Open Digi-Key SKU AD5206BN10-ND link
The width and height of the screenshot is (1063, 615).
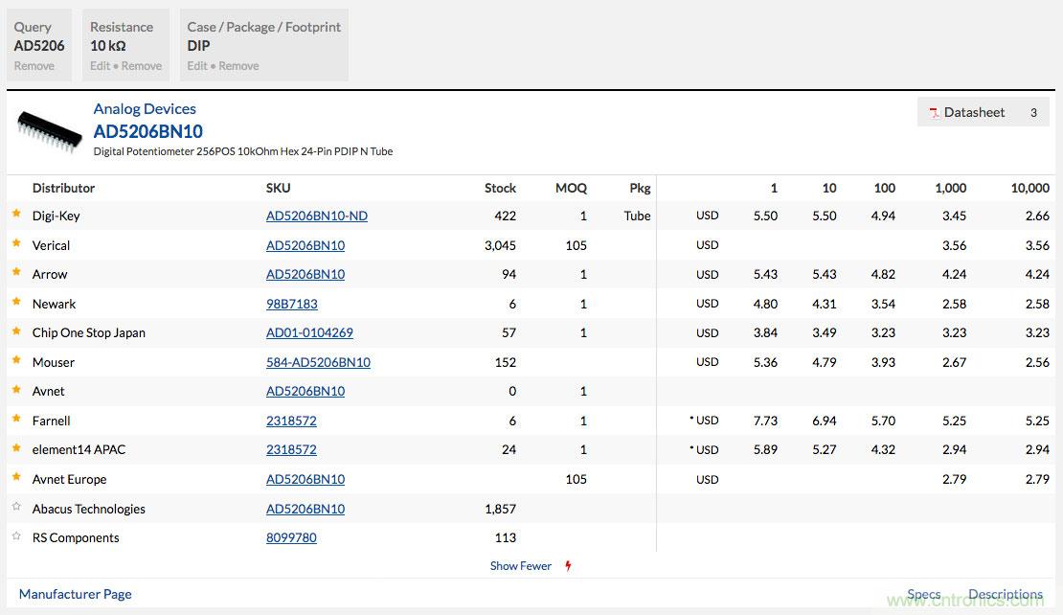316,216
